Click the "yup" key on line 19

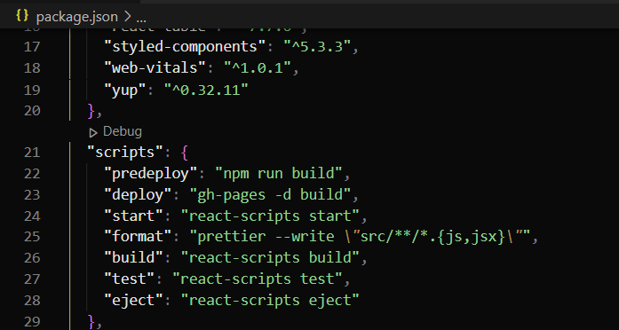point(124,90)
